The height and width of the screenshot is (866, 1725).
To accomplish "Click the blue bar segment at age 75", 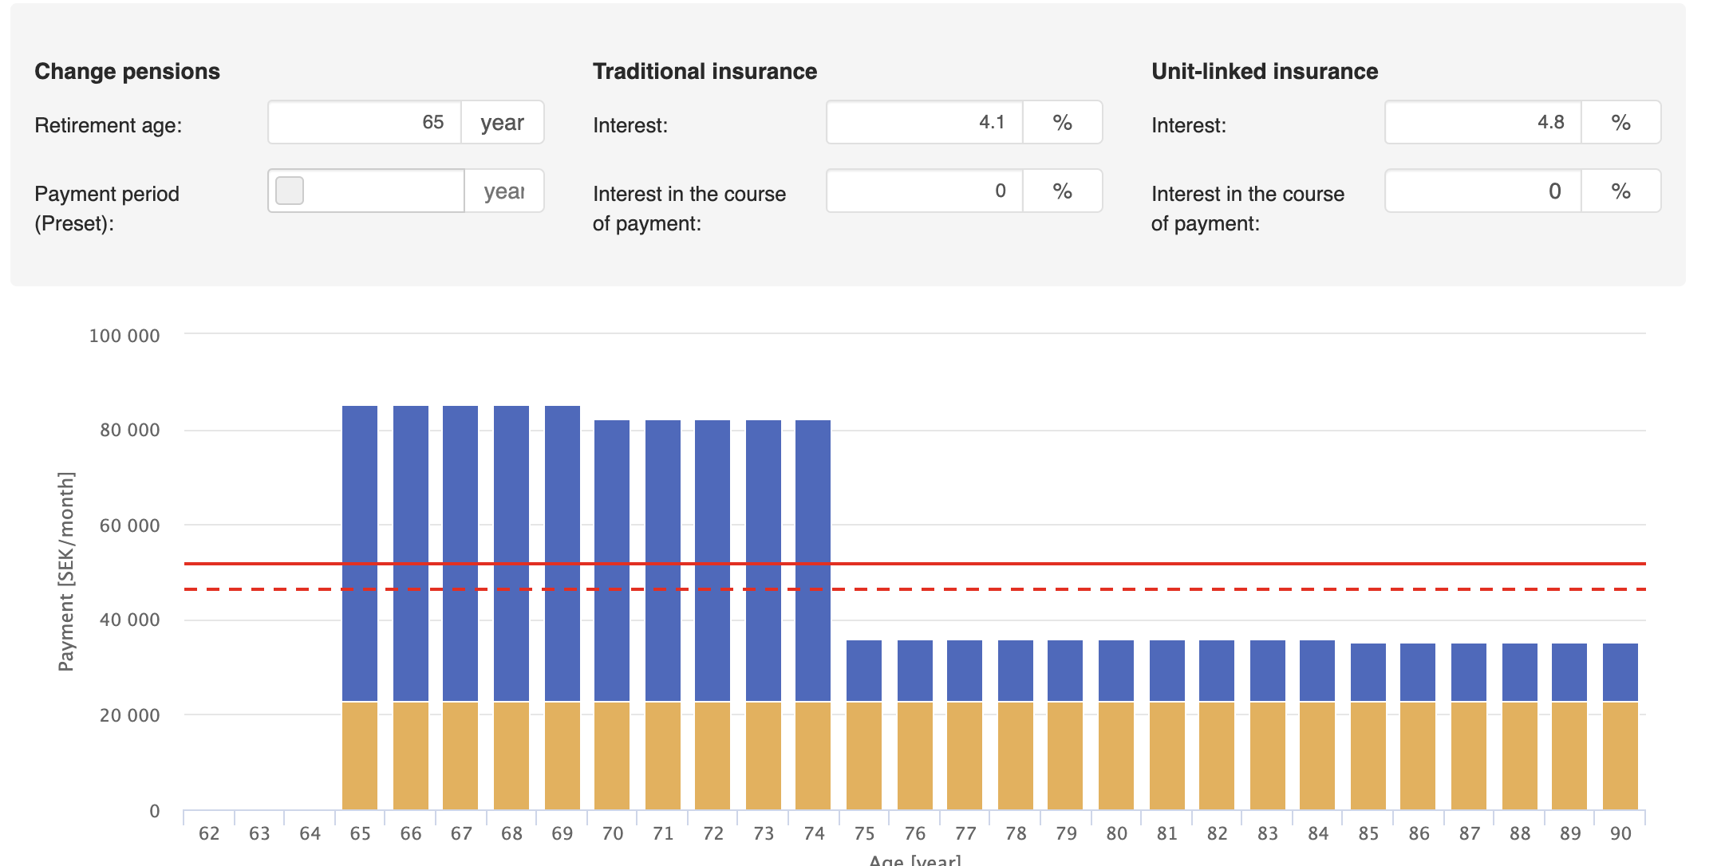I will (x=864, y=670).
